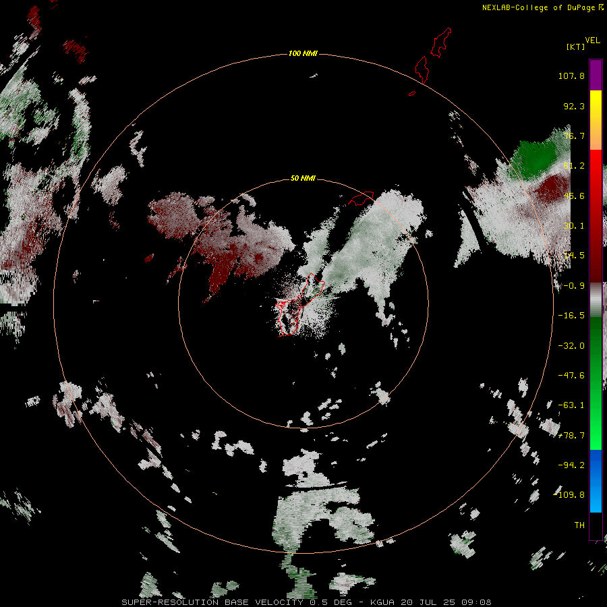This screenshot has height=607, width=607.
Task: Click the TH label on legend
Action: 579,525
